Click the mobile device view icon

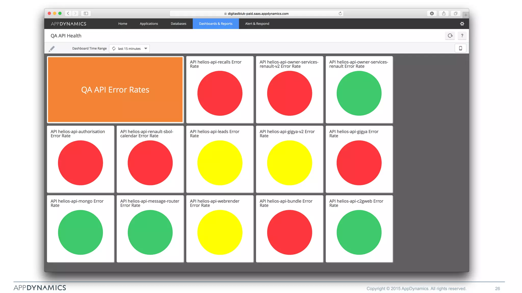pyautogui.click(x=460, y=48)
